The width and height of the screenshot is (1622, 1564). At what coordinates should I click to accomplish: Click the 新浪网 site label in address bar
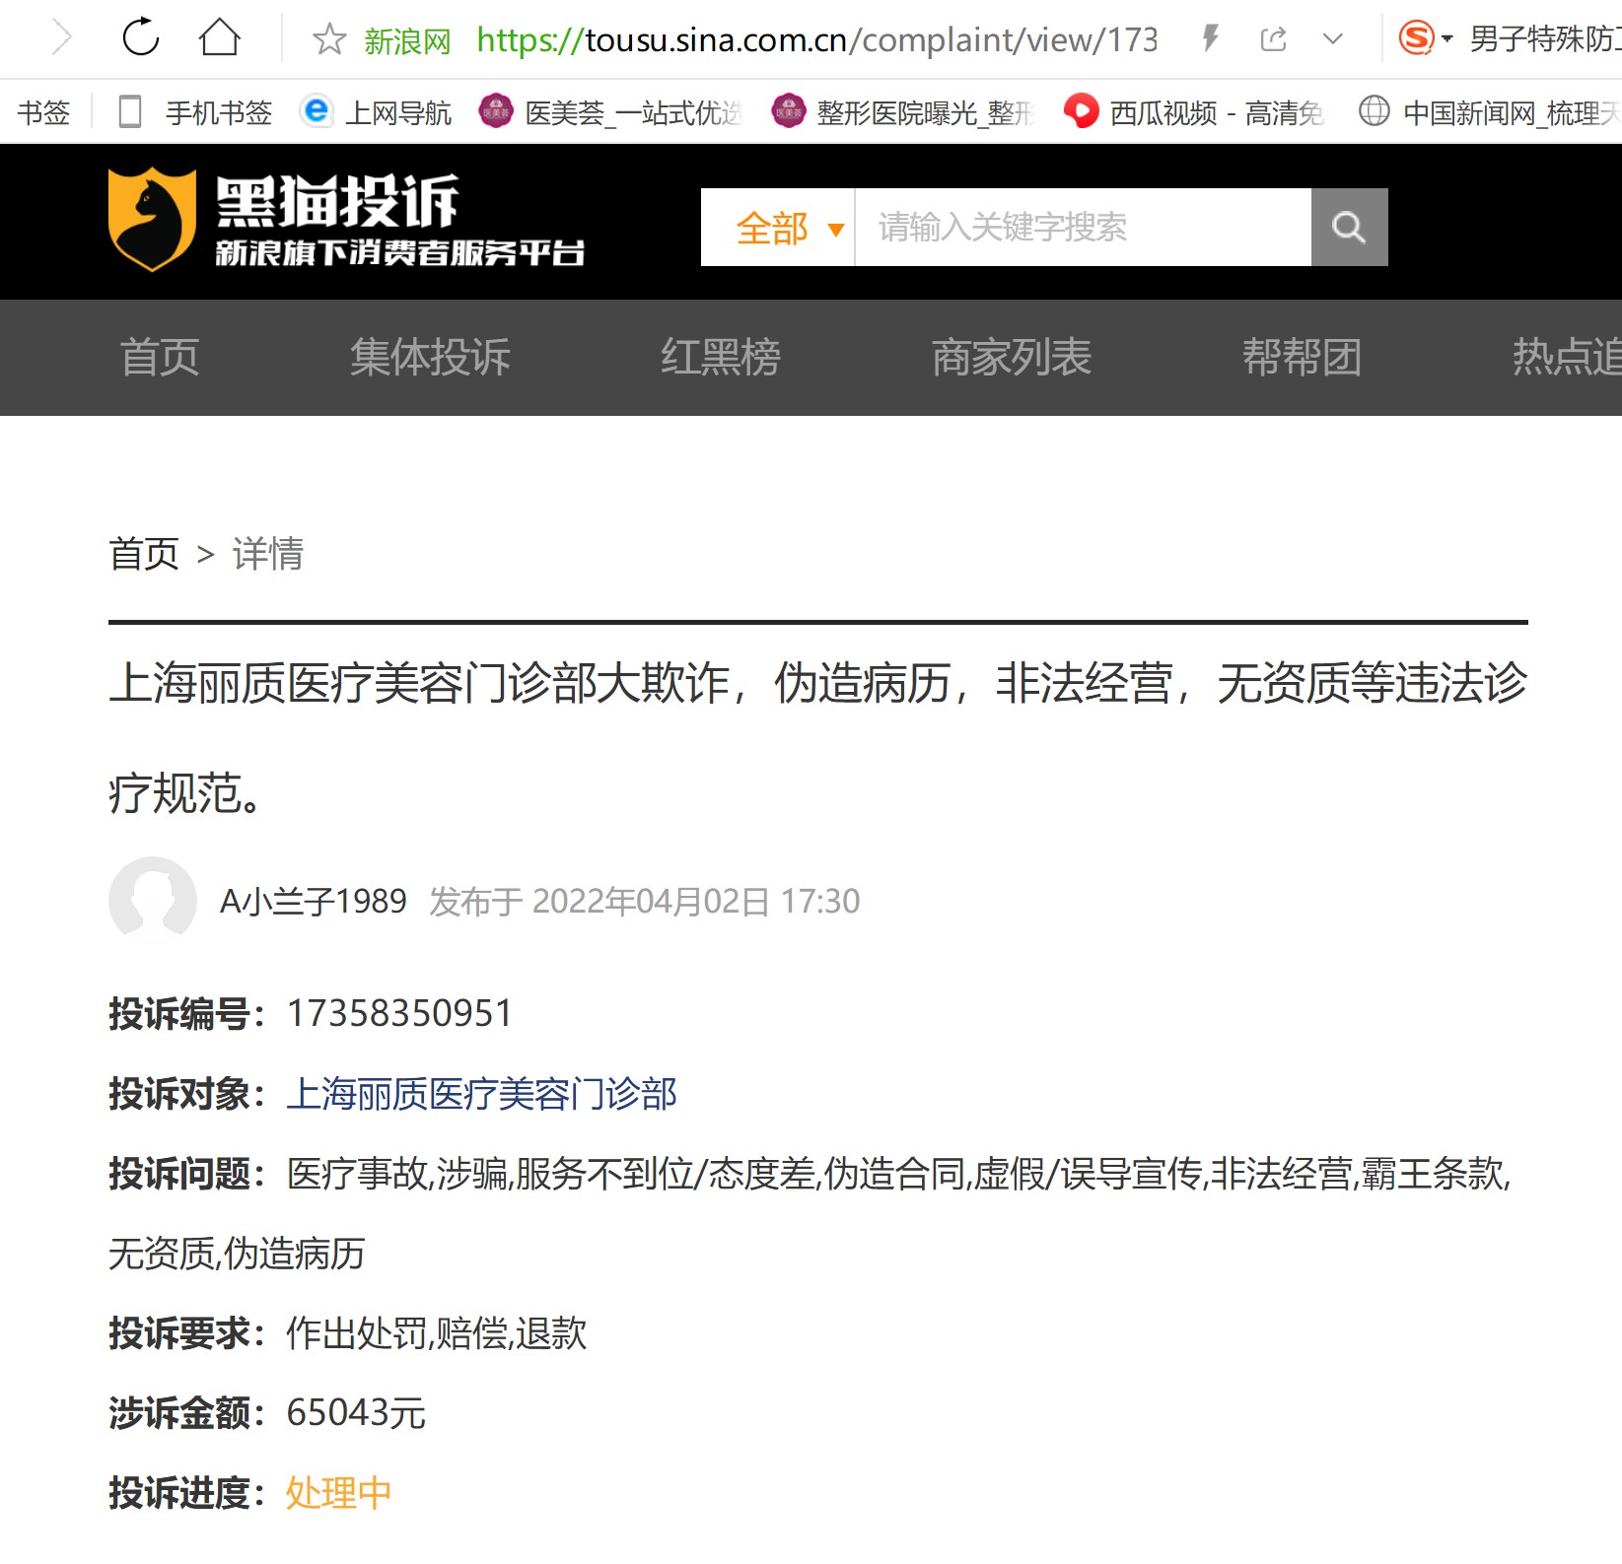click(x=407, y=40)
